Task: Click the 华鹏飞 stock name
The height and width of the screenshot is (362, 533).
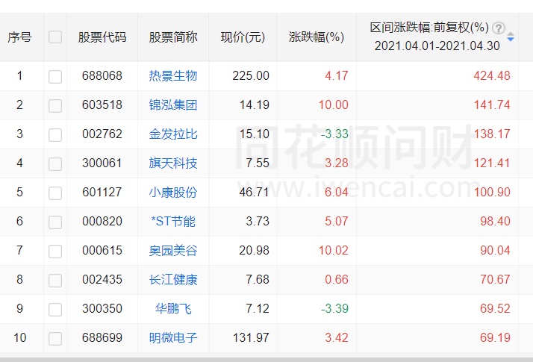Action: point(173,309)
